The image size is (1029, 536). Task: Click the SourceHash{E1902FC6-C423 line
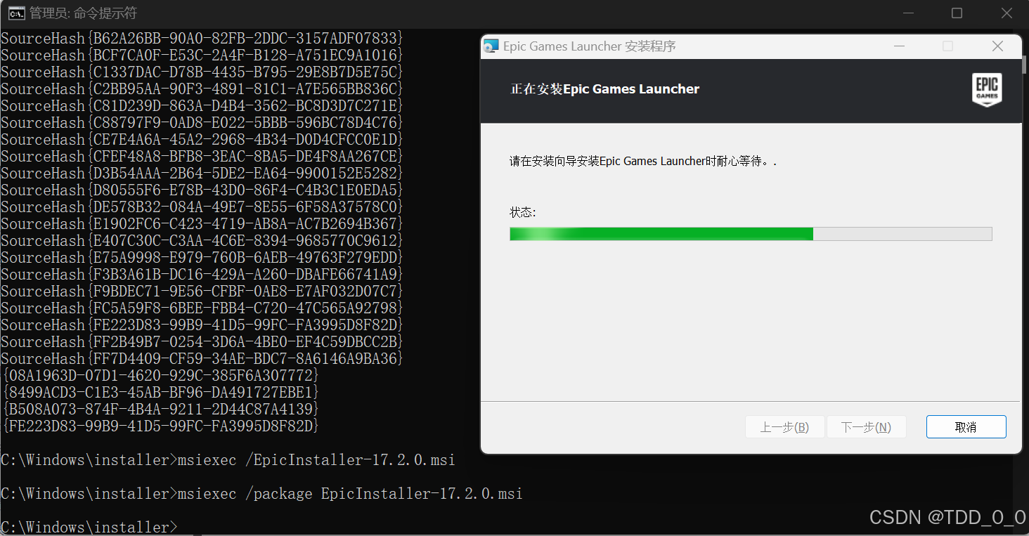pos(202,224)
